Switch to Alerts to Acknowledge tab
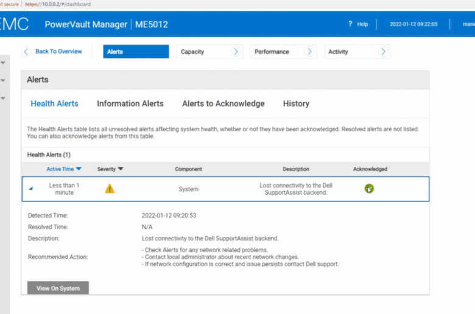Image resolution: width=475 pixels, height=314 pixels. point(223,103)
